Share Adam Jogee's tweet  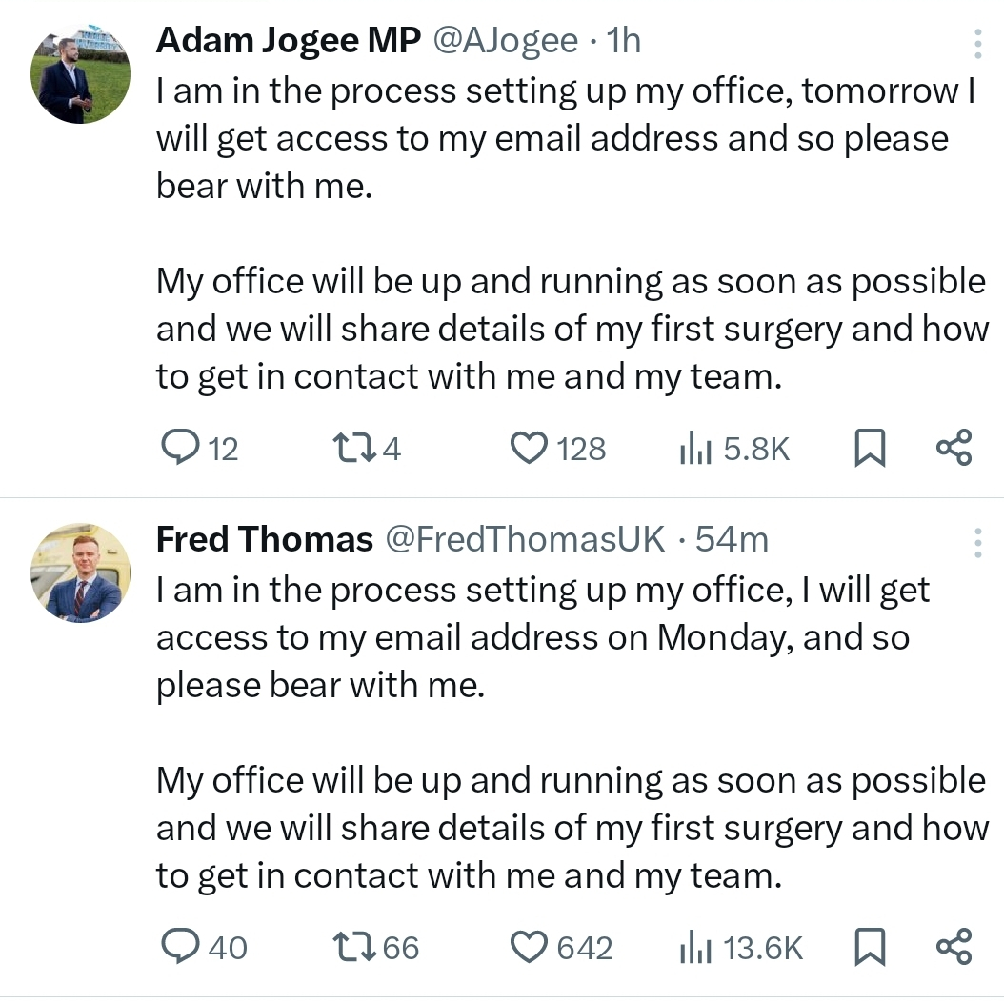point(954,448)
